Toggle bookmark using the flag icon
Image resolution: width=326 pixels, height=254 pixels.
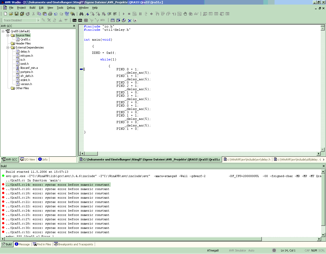tap(87, 14)
